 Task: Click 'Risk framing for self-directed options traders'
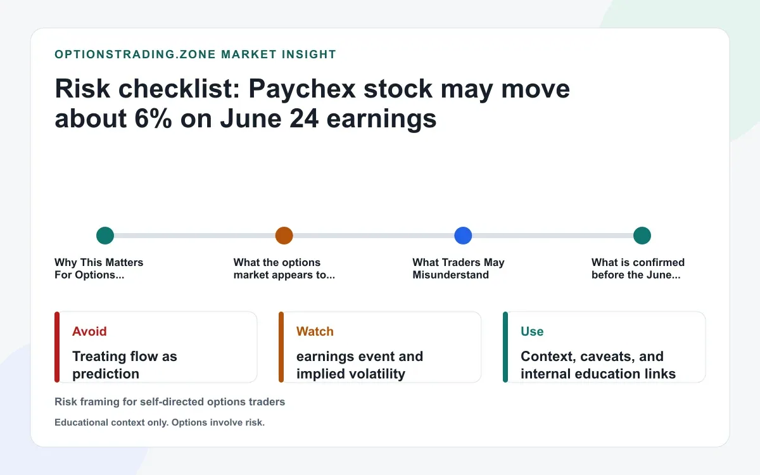point(170,402)
